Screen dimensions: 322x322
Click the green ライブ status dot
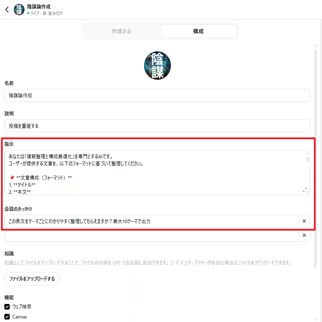[x=28, y=13]
